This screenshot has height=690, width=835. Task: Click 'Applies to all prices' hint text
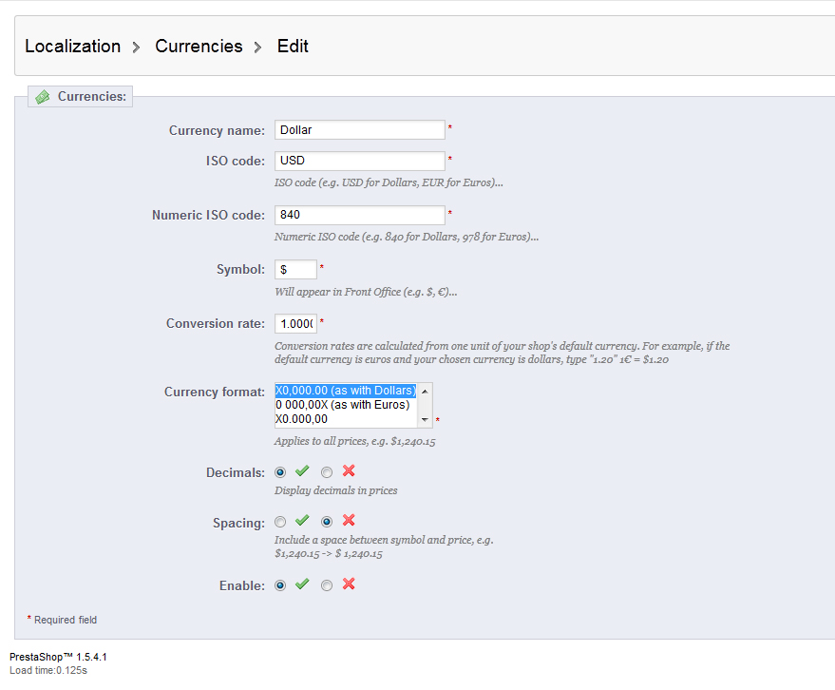click(354, 441)
